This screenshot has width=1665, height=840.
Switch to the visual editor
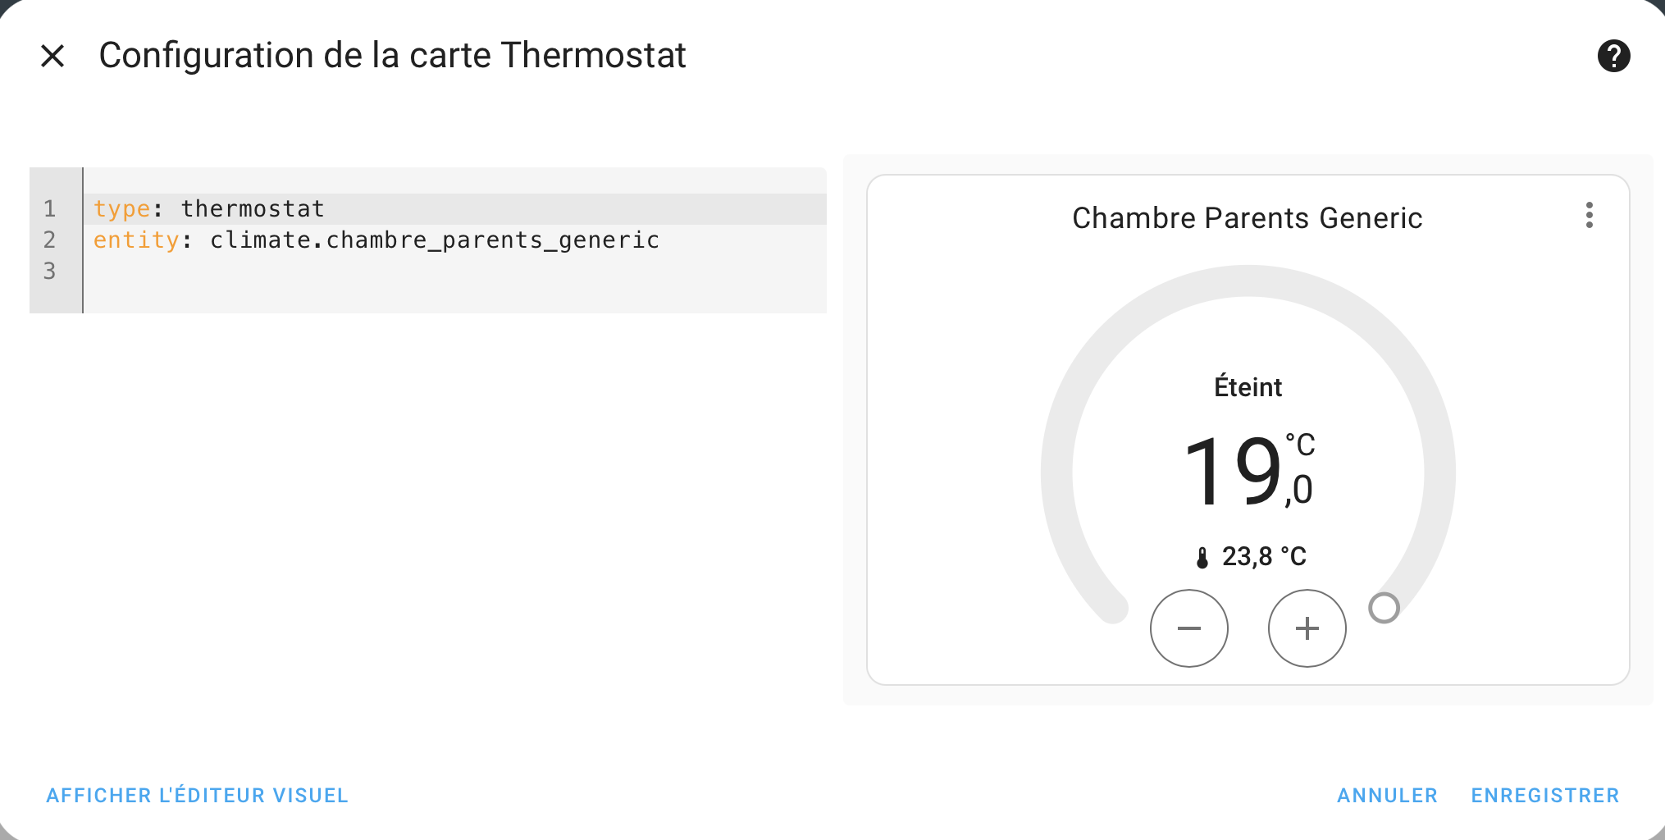pyautogui.click(x=197, y=795)
